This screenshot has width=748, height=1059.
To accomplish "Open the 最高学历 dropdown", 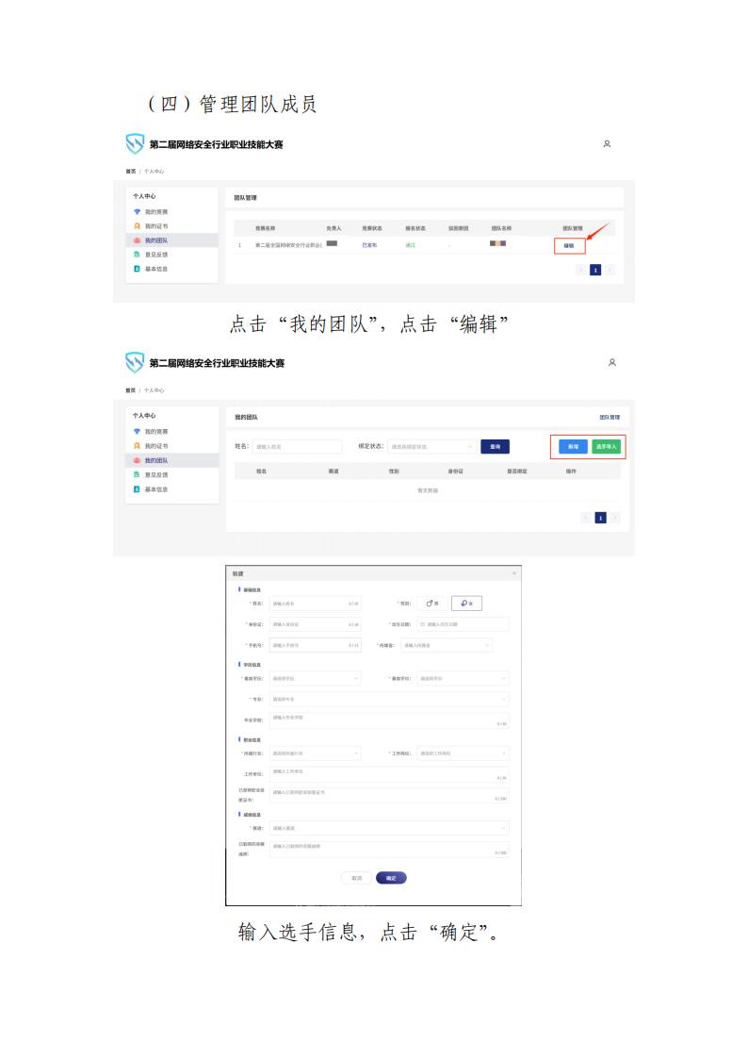I will [316, 678].
